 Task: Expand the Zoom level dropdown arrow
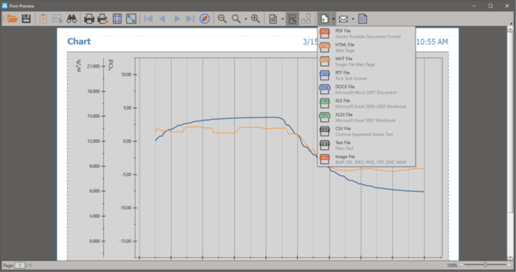[x=246, y=19]
